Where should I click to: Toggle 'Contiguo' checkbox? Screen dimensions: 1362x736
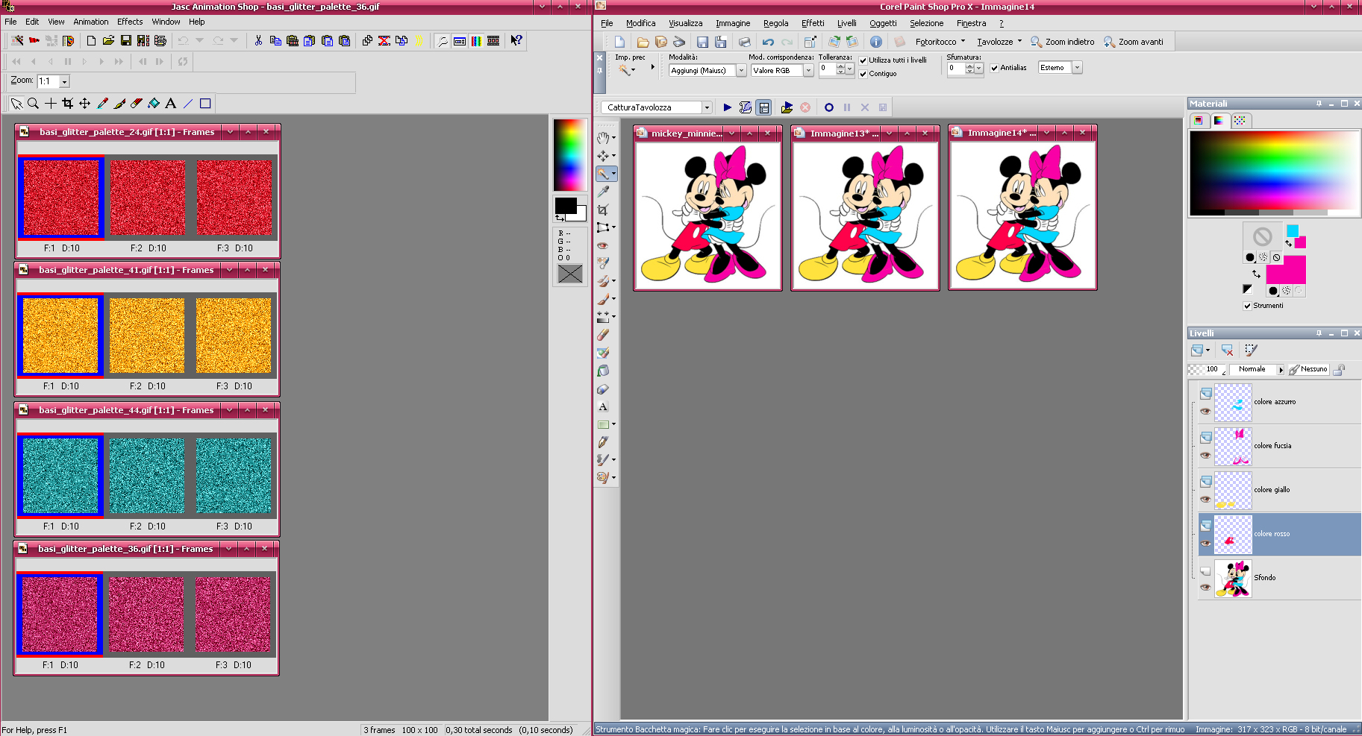click(x=863, y=74)
